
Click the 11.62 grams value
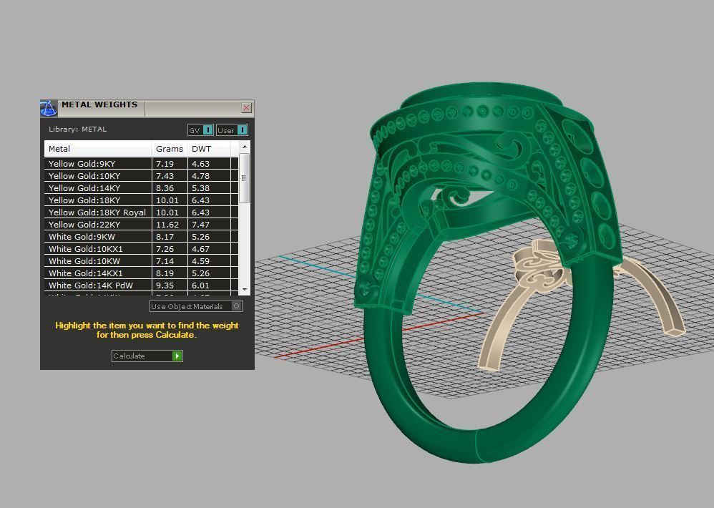(x=167, y=225)
